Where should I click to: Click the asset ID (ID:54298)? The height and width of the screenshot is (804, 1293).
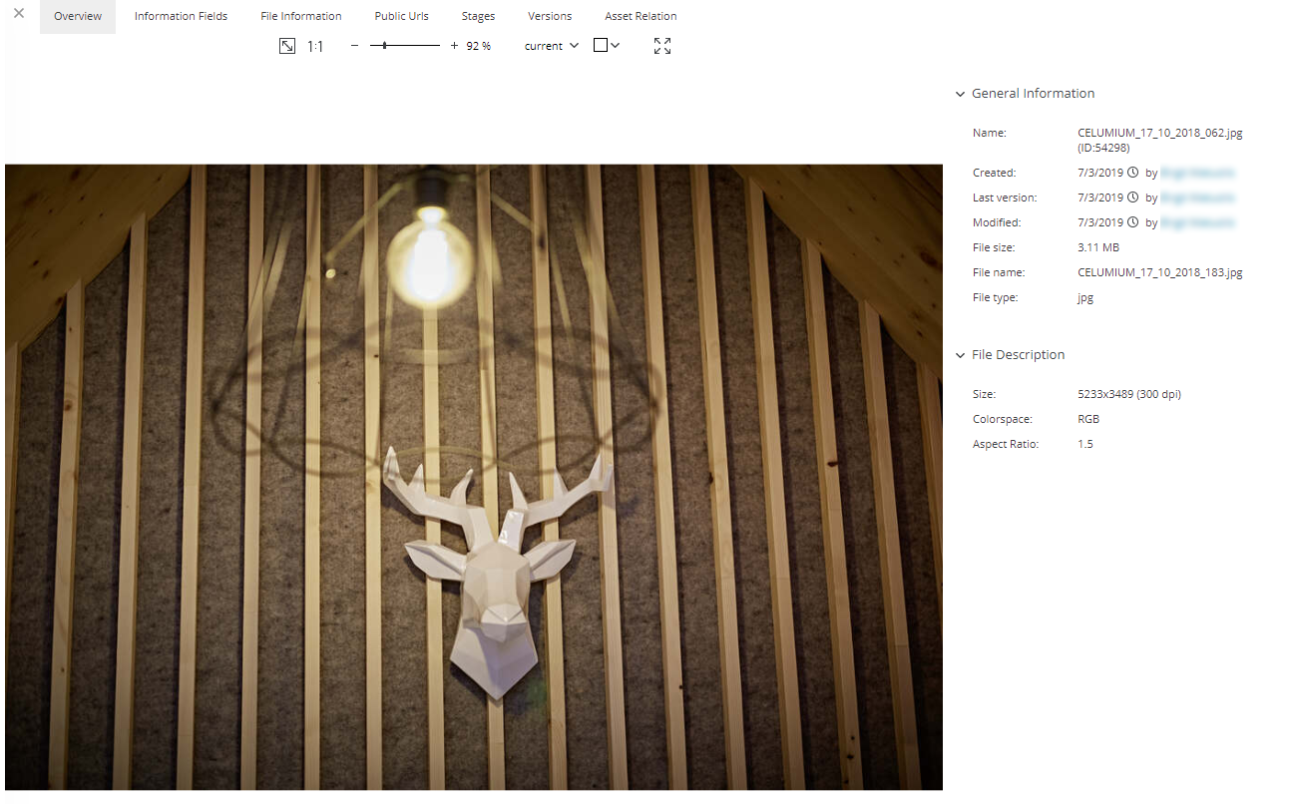1104,148
